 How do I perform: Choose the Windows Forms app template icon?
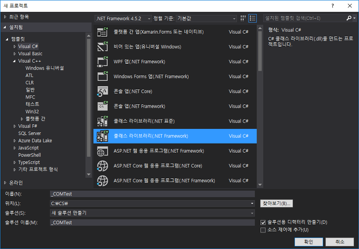(103, 76)
